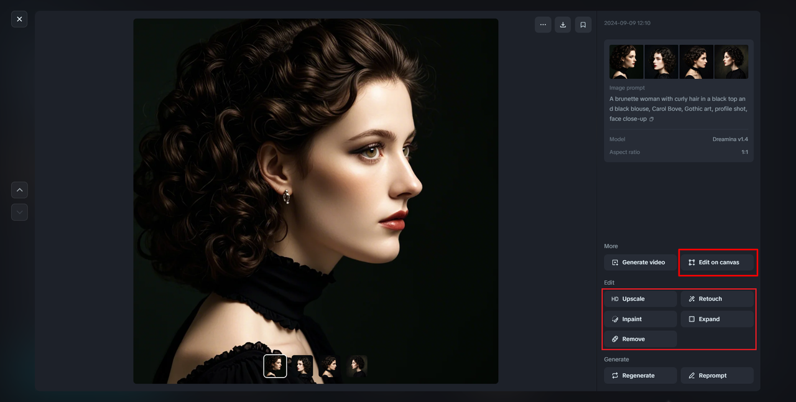Select fourth thumbnail in the bottom strip

click(x=357, y=366)
